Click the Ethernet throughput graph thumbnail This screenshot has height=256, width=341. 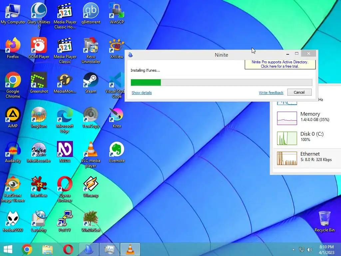[287, 158]
